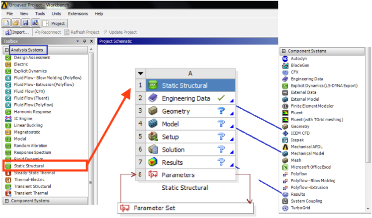
Task: Click Update Project in toolbar
Action: click(x=120, y=32)
